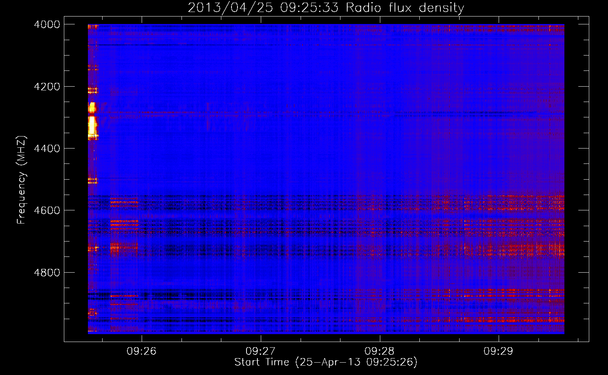Click the 09:26 time tick label
Image resolution: width=608 pixels, height=375 pixels.
point(141,351)
